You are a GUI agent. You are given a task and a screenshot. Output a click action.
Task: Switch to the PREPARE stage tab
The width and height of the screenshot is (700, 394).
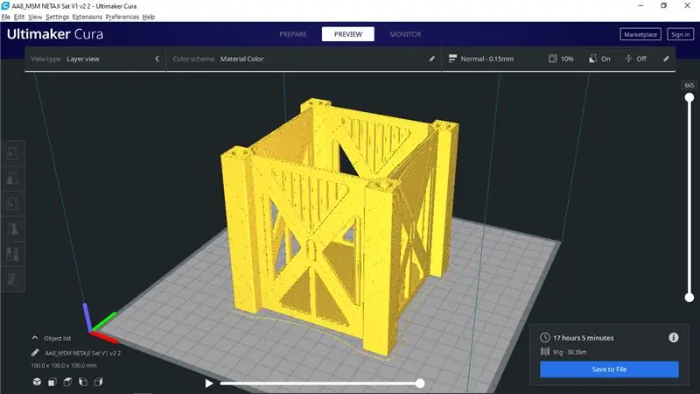click(293, 34)
